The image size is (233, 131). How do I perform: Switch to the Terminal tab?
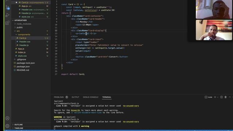[x=107, y=97]
